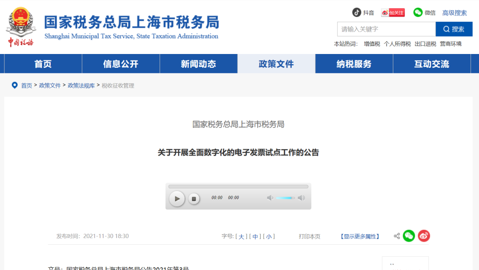
Task: Switch to the 新闻动态 tab
Action: pos(198,64)
